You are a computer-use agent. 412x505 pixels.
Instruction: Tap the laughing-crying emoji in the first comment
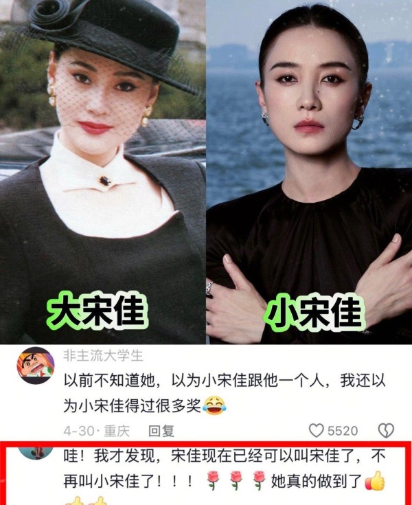pyautogui.click(x=214, y=406)
